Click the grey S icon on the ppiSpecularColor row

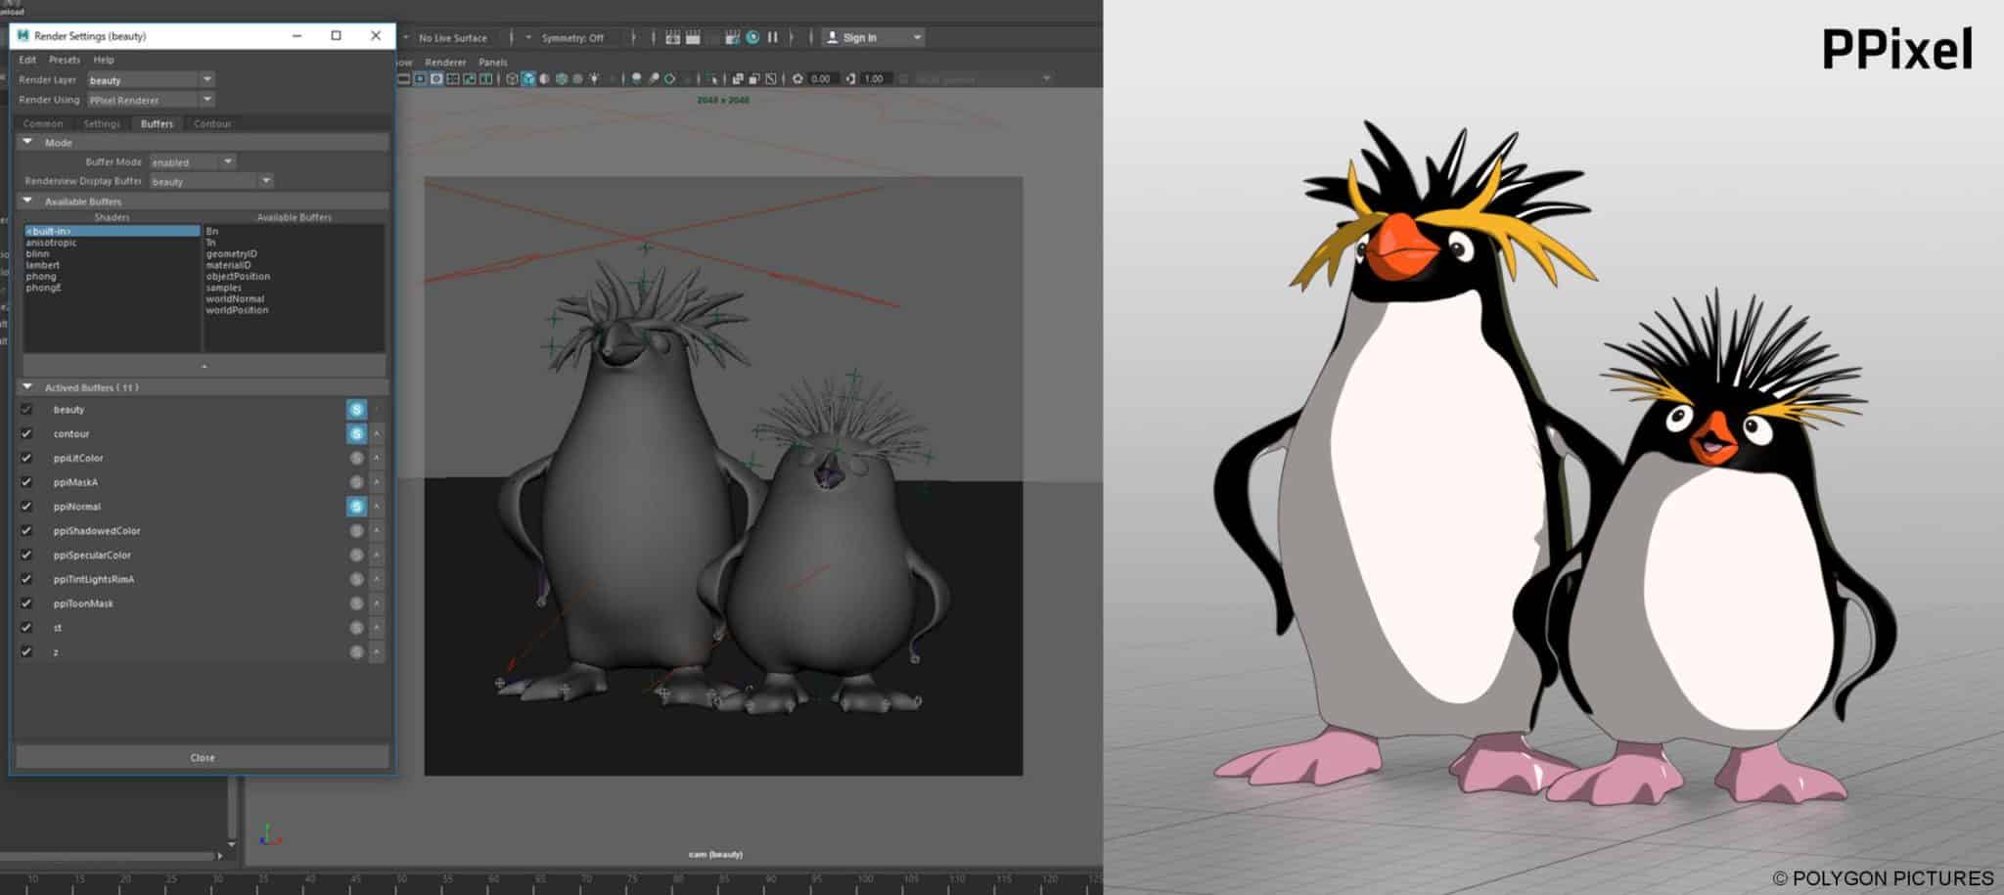(356, 556)
